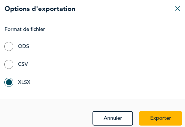This screenshot has width=185, height=127.
Task: Set file format to CSV
Action: (9, 64)
